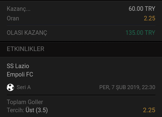The width and height of the screenshot is (162, 117).
Task: Click the Toplam Goller market name
Action: [x=25, y=102]
